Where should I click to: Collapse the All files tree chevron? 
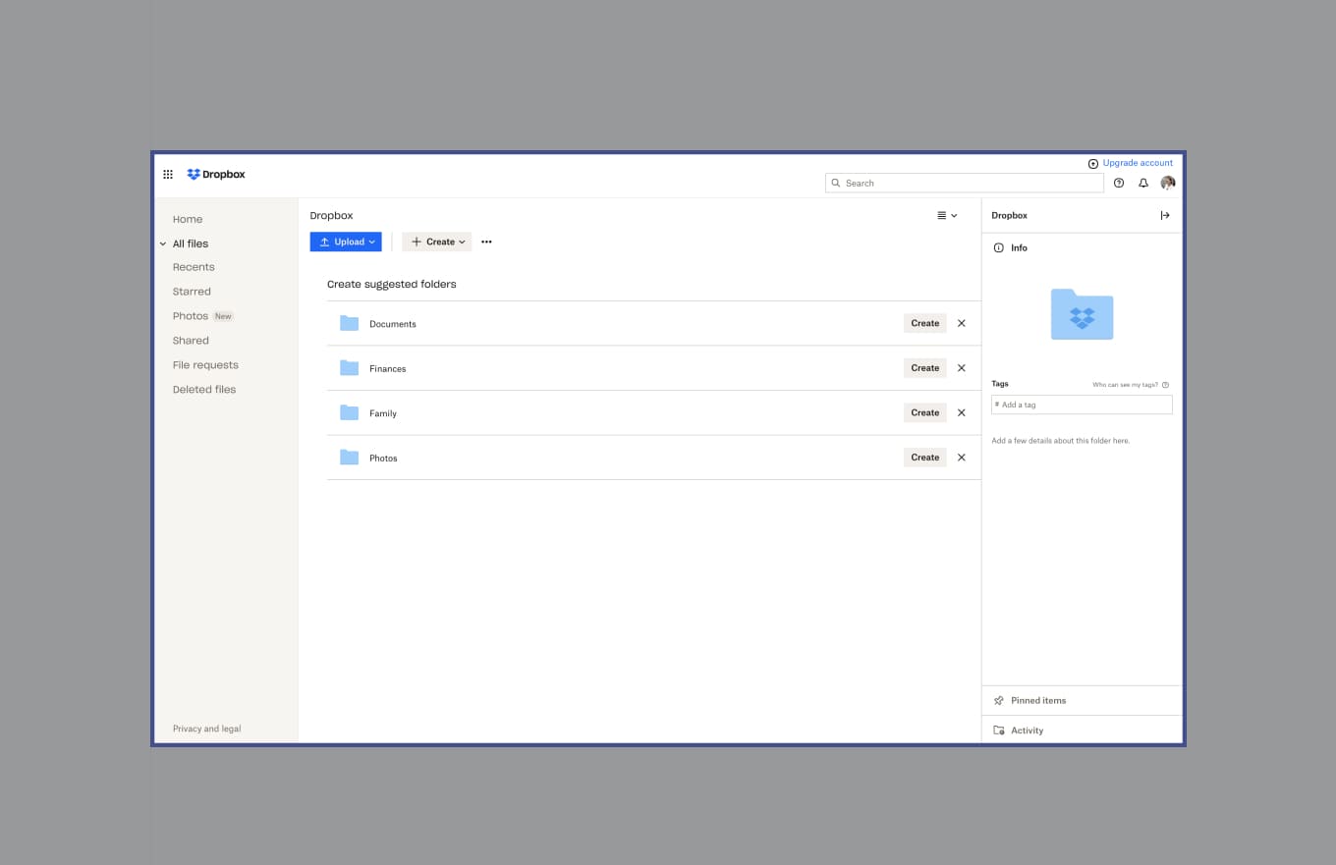pos(163,243)
